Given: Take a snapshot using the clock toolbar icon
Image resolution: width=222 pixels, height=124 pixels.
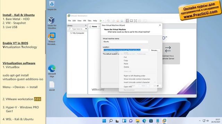Looking at the screenshot, I should click(113, 21).
